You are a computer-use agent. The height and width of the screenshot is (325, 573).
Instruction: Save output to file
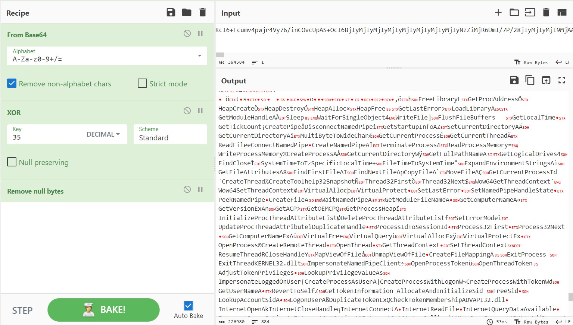(x=514, y=80)
